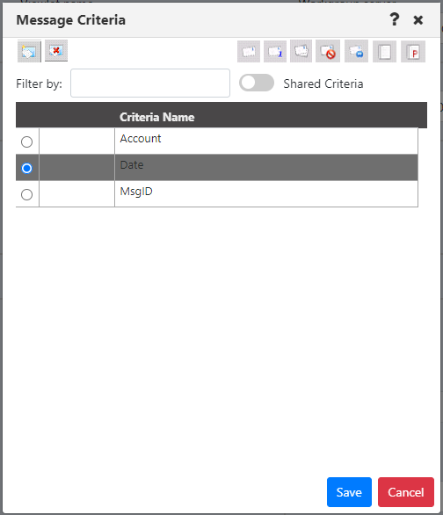Click the blank document page icon

tap(384, 52)
